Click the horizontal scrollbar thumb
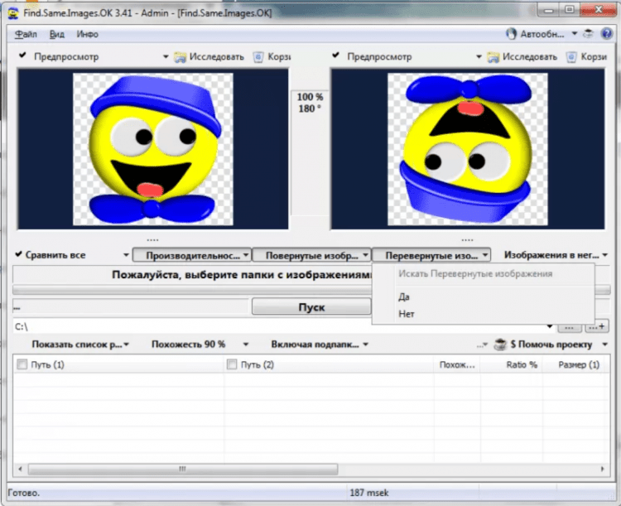The height and width of the screenshot is (506, 621). click(x=183, y=470)
